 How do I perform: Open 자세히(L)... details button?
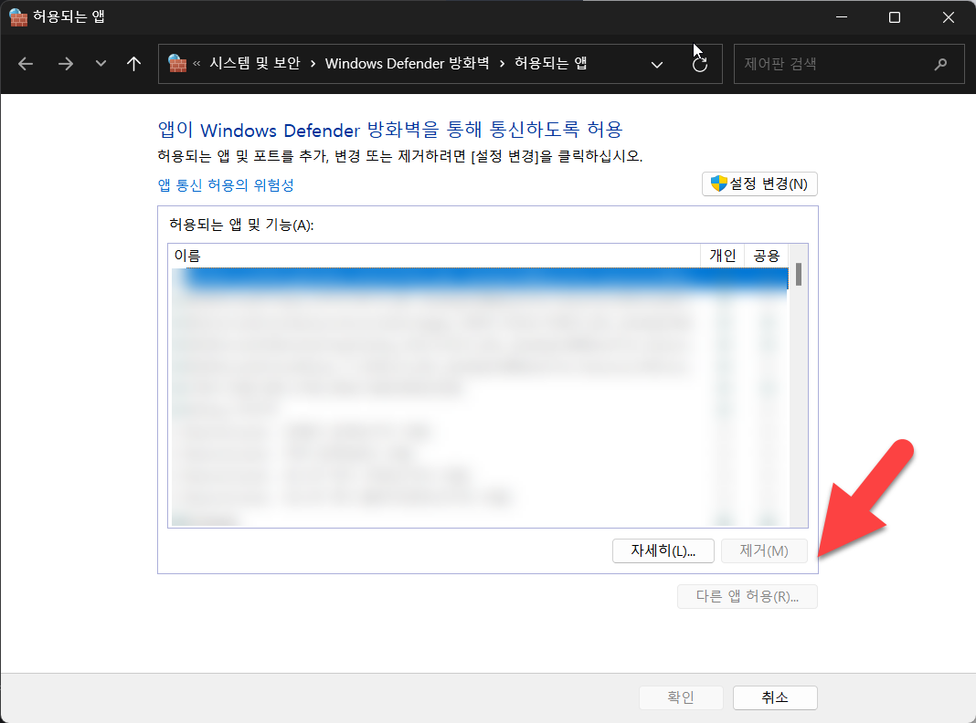(663, 550)
